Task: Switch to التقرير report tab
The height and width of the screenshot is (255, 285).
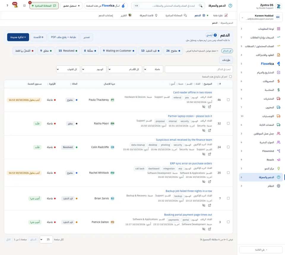Action: click(126, 15)
